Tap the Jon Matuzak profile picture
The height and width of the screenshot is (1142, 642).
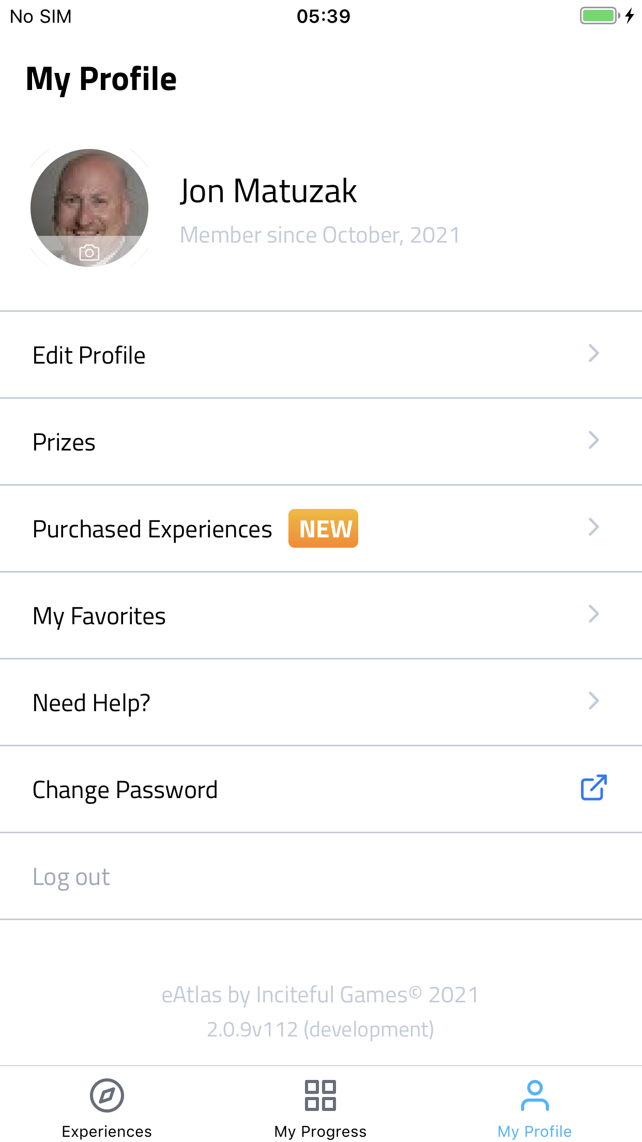[x=89, y=202]
